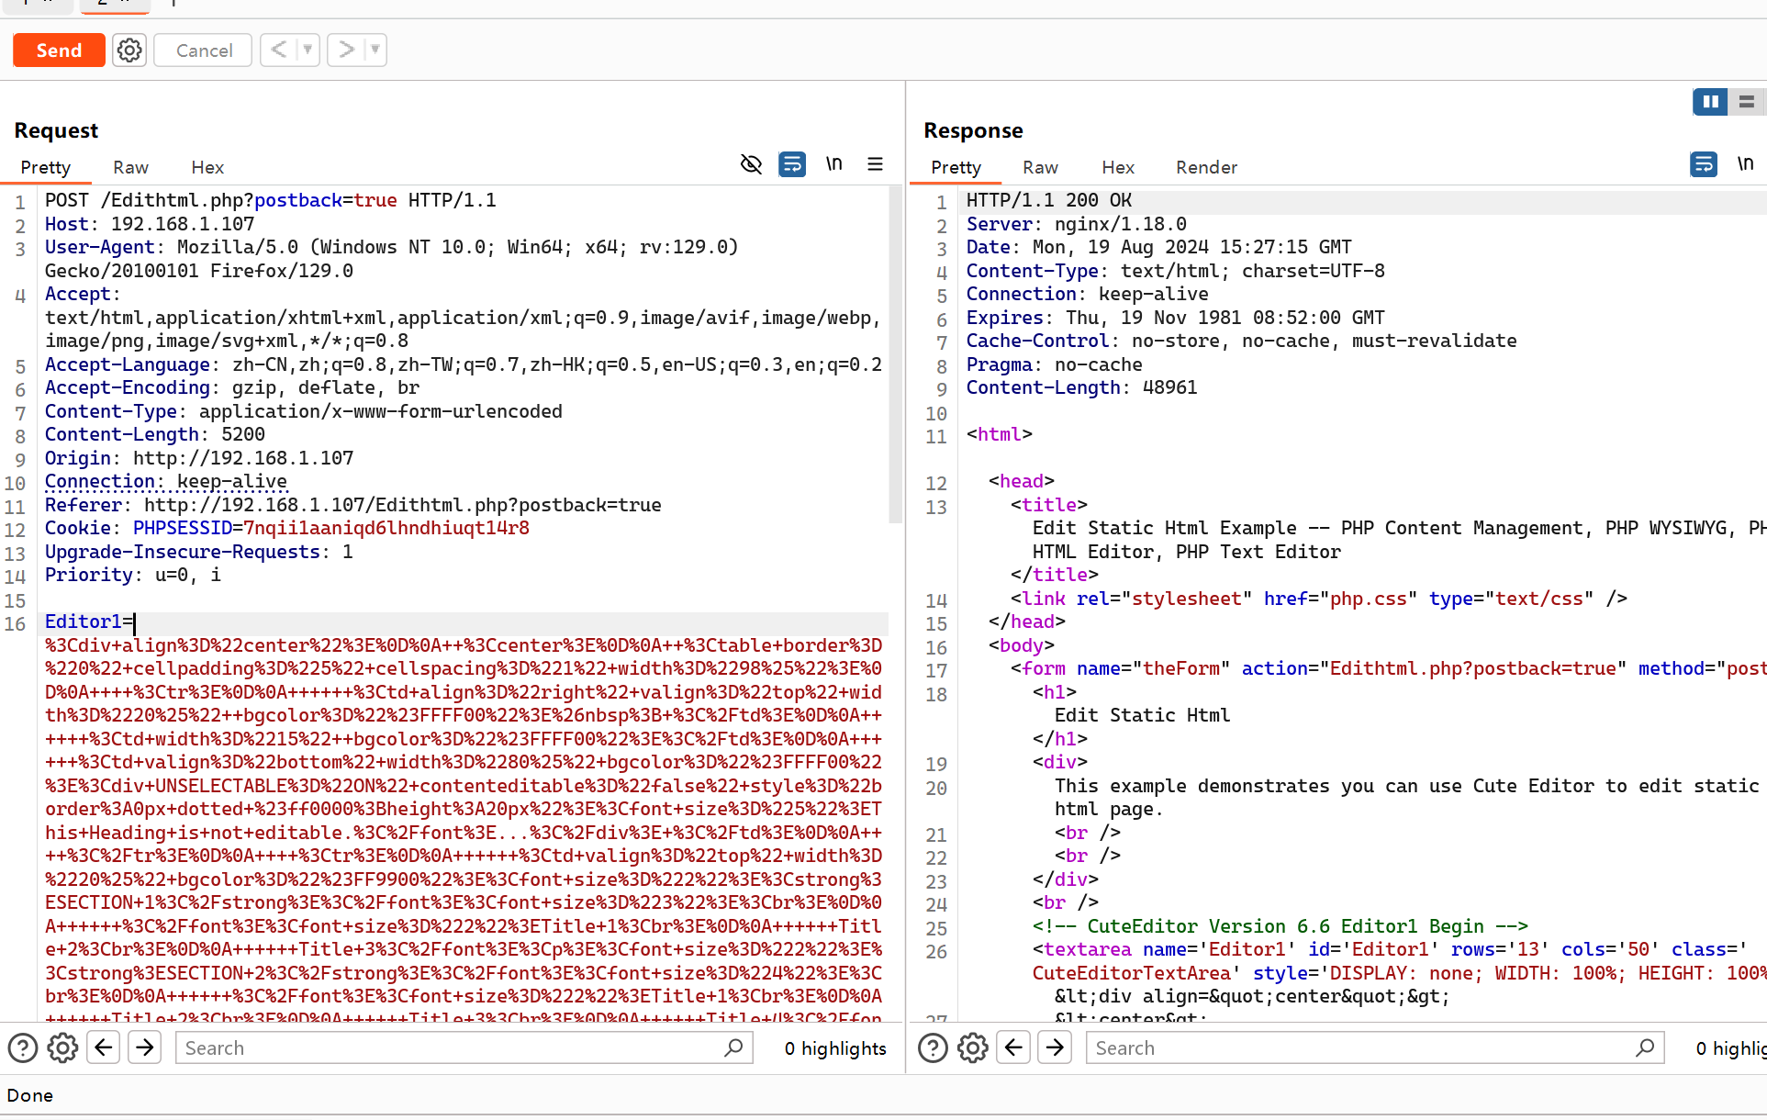Click the Referer header line

click(353, 505)
